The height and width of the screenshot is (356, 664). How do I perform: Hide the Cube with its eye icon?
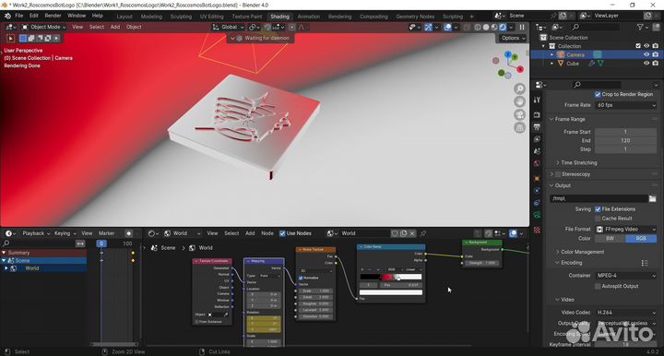click(x=646, y=64)
